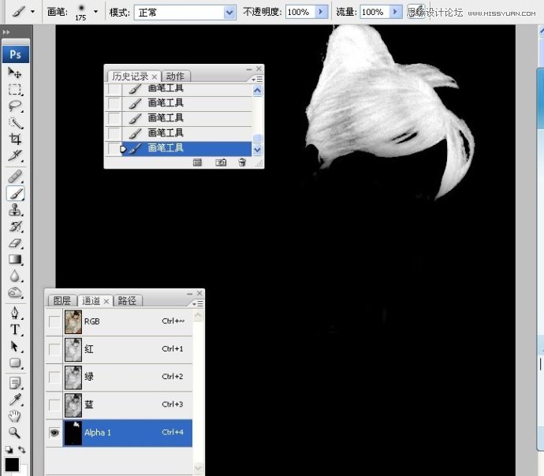
Task: Switch to the 动作 tab
Action: tap(175, 76)
